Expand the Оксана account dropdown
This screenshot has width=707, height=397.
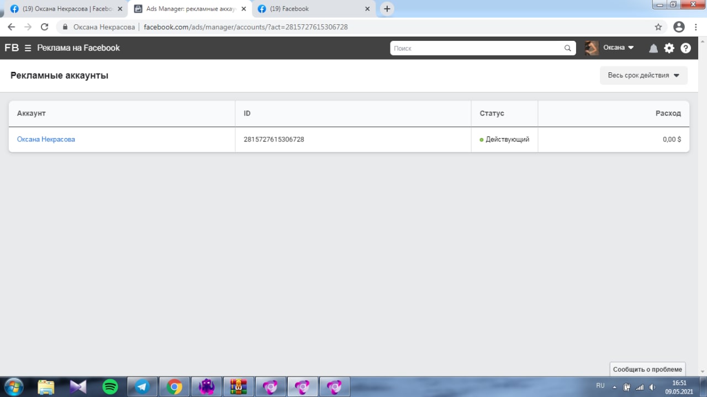[x=619, y=47]
